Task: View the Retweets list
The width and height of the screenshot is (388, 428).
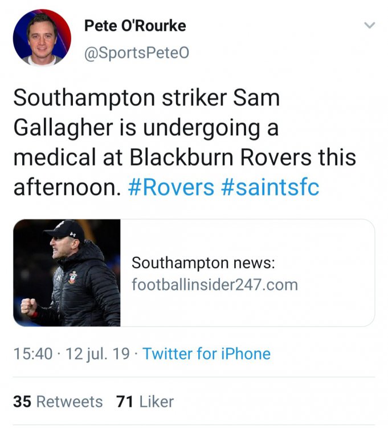Action: click(x=70, y=402)
